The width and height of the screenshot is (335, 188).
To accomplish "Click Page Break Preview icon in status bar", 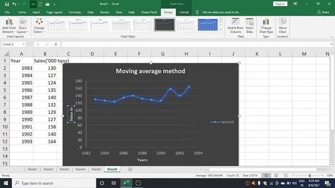I will tap(286, 175).
